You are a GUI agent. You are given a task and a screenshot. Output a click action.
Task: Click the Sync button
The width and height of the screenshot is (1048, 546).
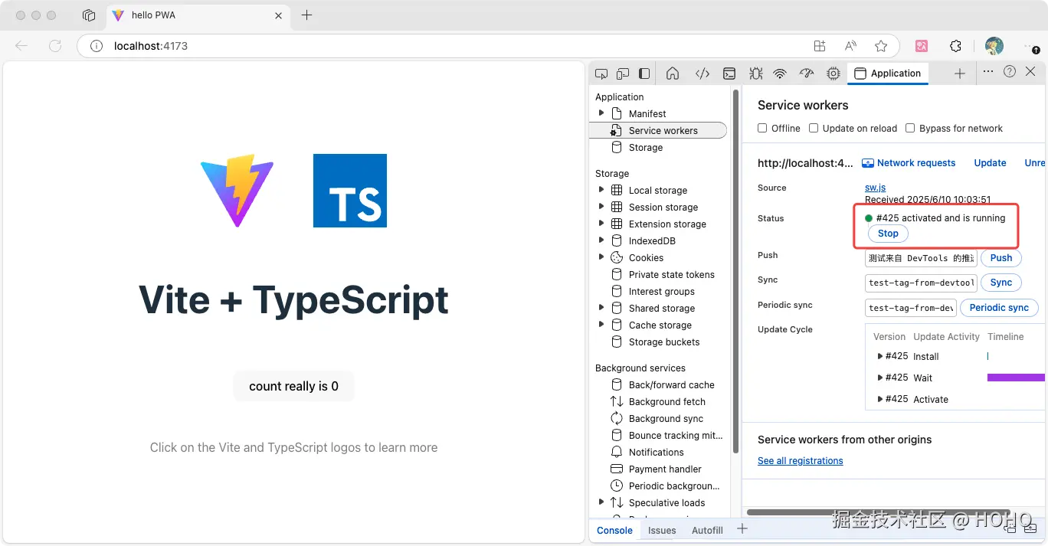pos(1001,283)
